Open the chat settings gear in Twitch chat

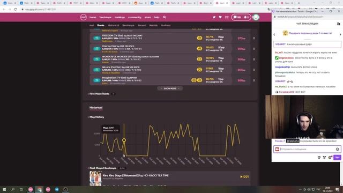[330, 157]
